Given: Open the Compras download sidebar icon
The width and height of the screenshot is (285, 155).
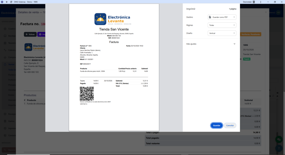Looking at the screenshot, I should pyautogui.click(x=5, y=57).
